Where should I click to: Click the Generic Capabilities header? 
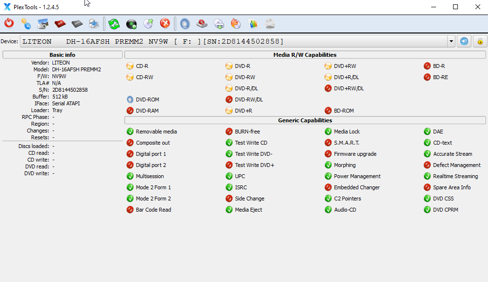point(305,120)
